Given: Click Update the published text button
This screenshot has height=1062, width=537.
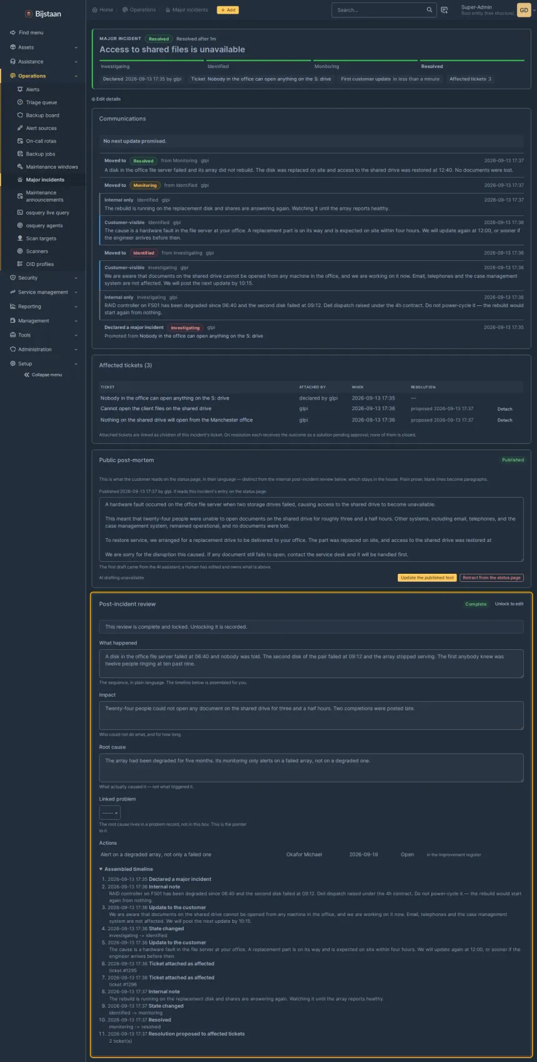Looking at the screenshot, I should click(x=427, y=578).
